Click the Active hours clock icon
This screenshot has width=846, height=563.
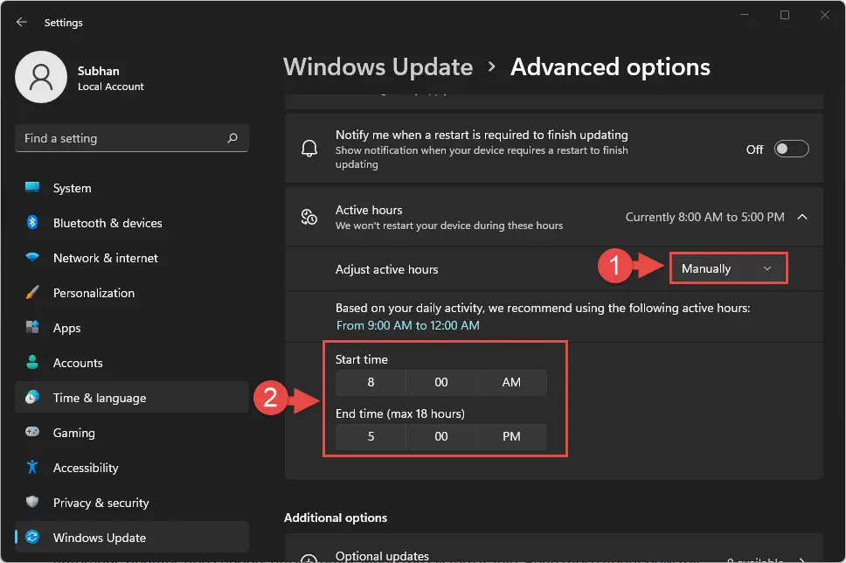click(x=309, y=217)
